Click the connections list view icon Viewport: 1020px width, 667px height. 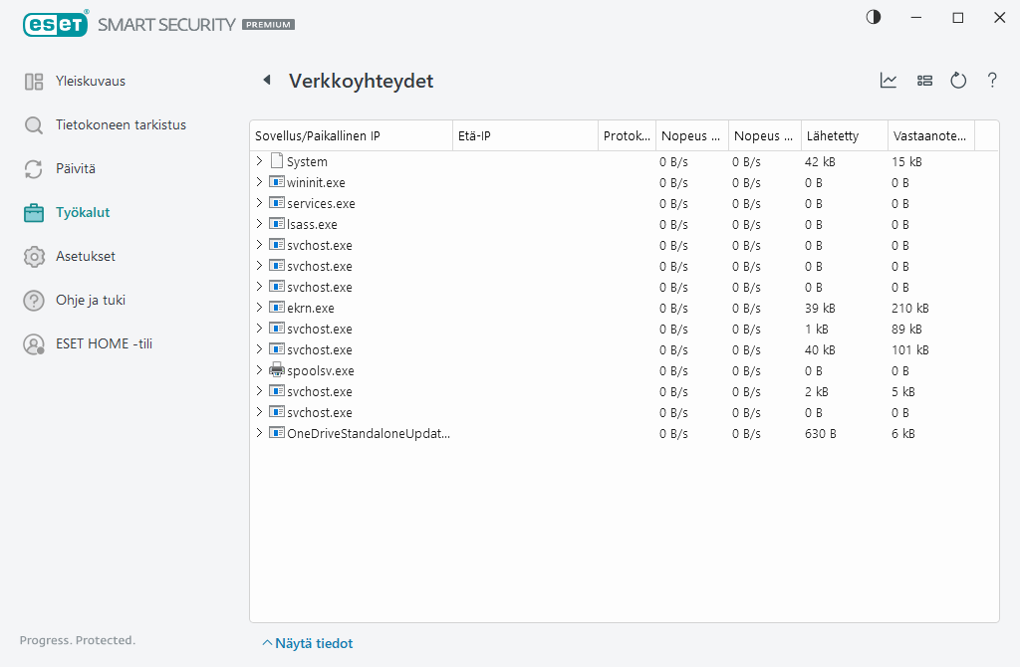[924, 81]
